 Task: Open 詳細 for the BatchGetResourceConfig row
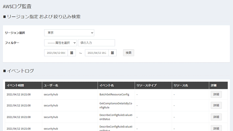coord(216,94)
